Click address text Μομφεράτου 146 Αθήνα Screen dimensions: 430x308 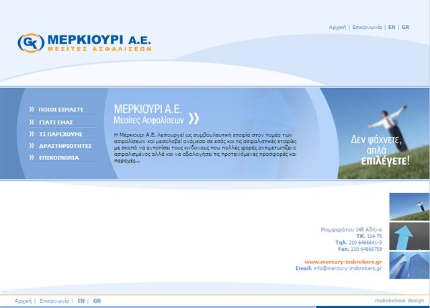tap(351, 229)
